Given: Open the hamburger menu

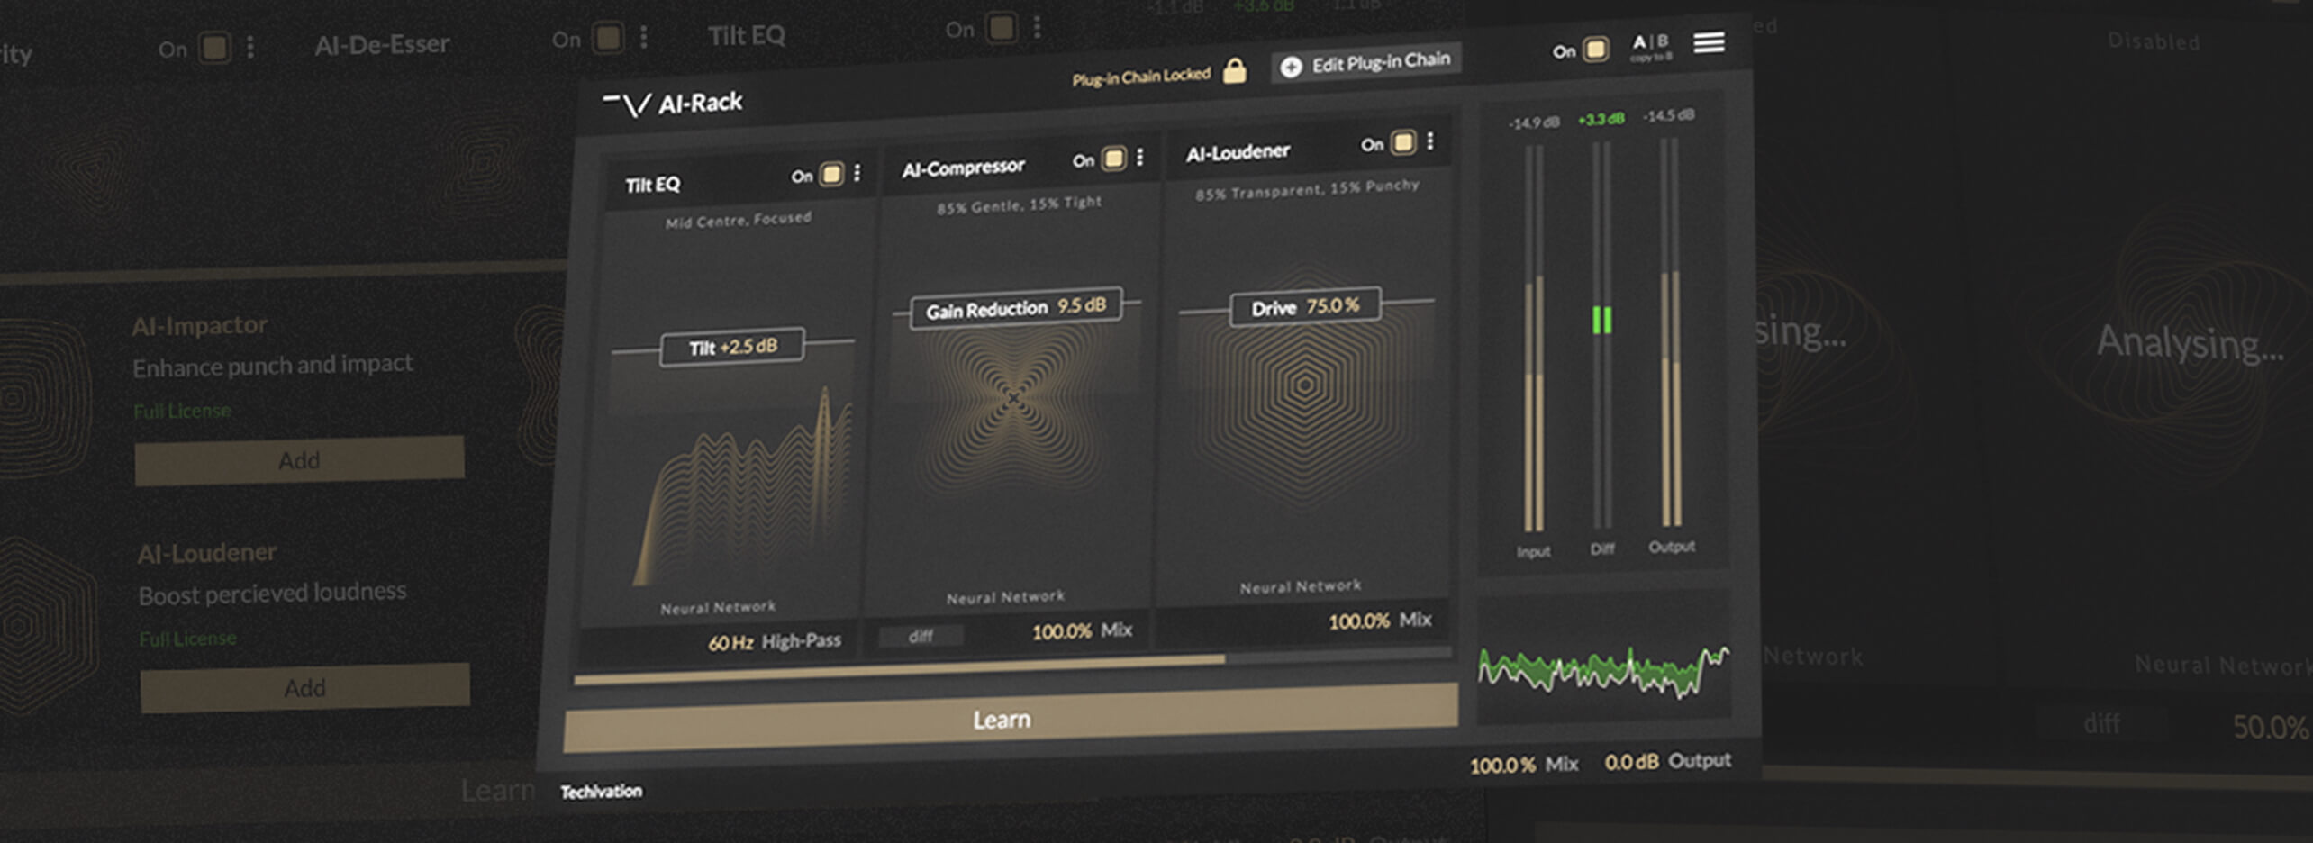Looking at the screenshot, I should (x=1708, y=43).
